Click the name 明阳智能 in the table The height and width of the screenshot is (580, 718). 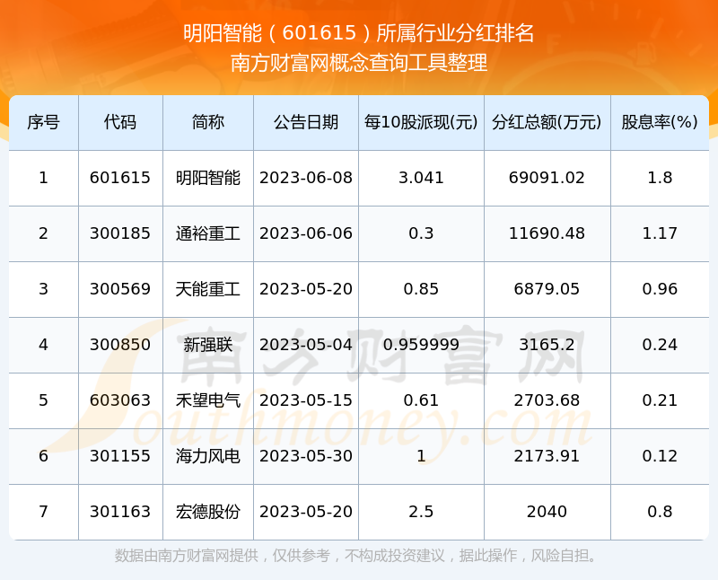coord(208,178)
